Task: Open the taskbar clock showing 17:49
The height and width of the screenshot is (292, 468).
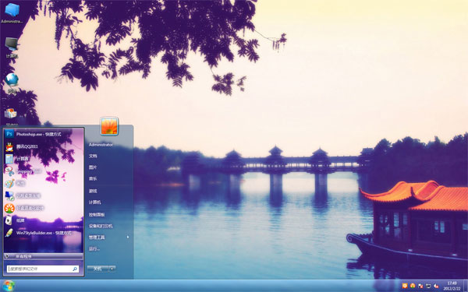Action: [x=452, y=286]
